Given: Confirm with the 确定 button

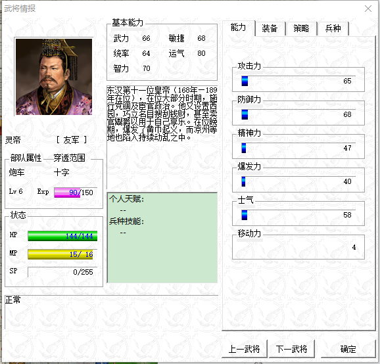Looking at the screenshot, I should click(x=348, y=349).
